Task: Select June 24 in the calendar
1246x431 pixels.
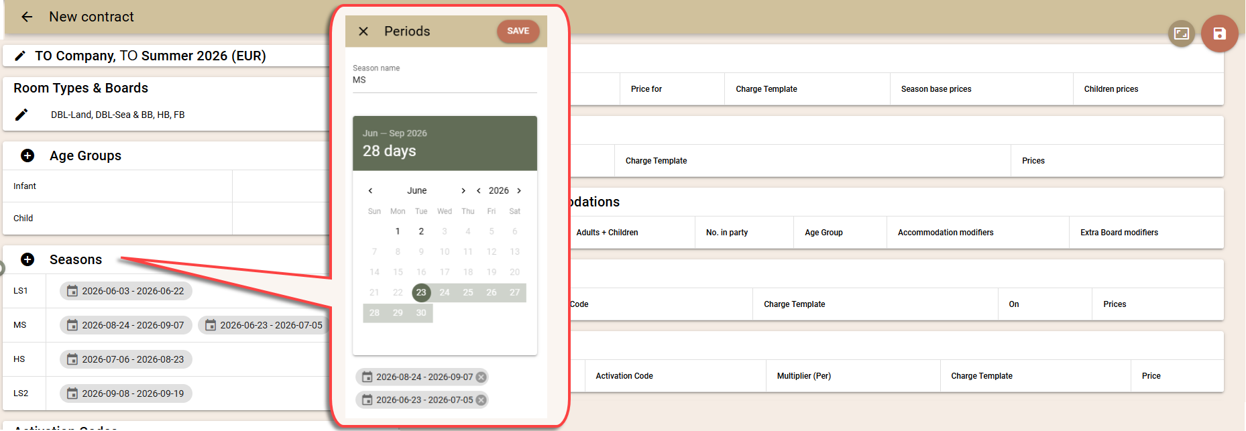Action: click(x=445, y=292)
